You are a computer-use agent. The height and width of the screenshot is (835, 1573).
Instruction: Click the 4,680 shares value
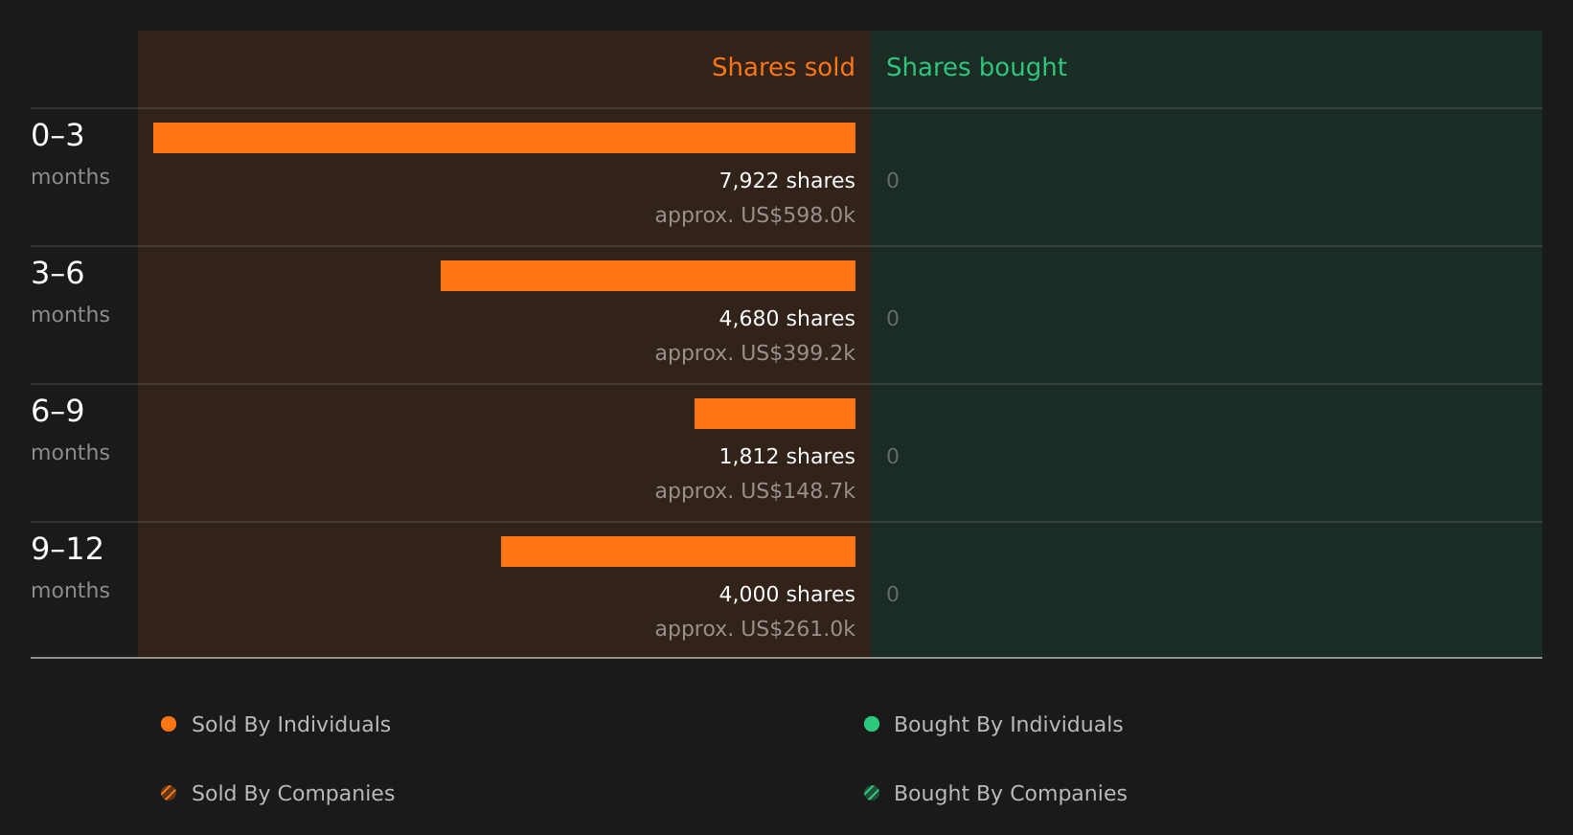tap(786, 318)
